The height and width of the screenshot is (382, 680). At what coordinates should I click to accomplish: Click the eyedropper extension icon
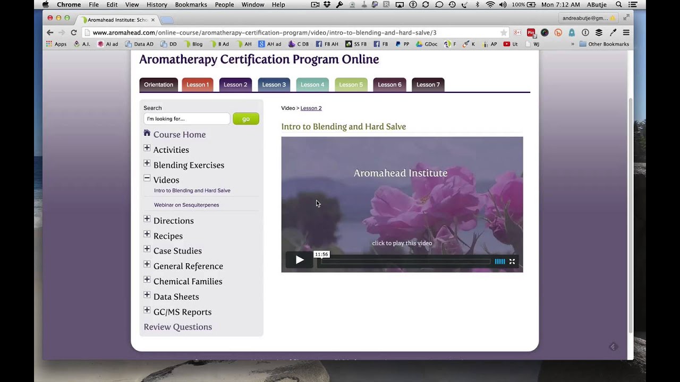point(613,32)
